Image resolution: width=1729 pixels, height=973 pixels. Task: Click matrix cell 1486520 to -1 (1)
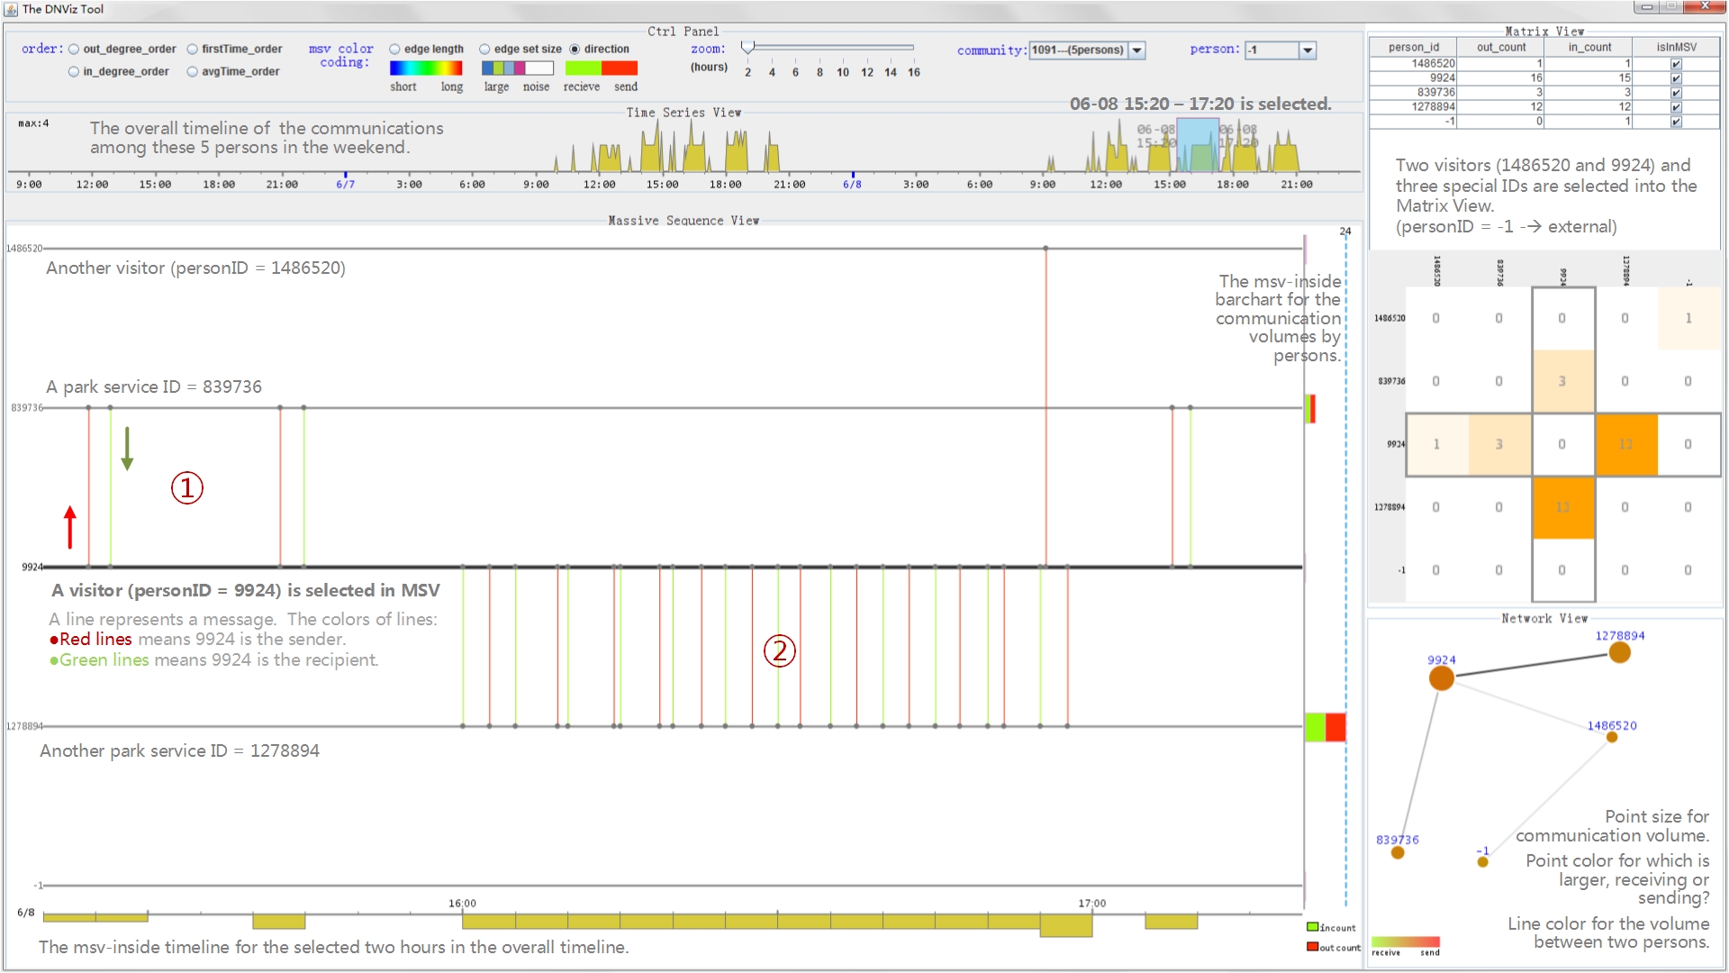tap(1689, 318)
